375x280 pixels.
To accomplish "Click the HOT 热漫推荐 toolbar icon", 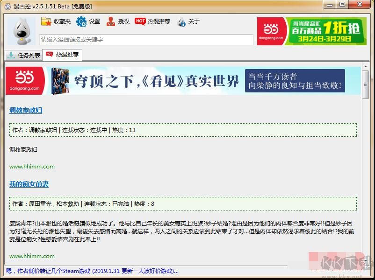I will click(140, 21).
